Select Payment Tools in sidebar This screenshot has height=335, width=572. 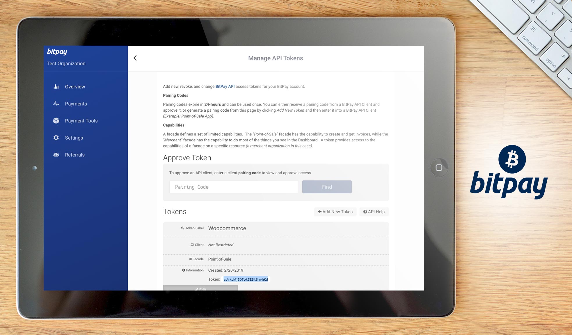(81, 121)
